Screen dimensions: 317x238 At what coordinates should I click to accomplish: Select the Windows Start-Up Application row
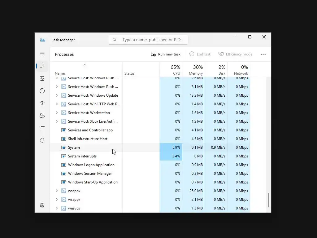pos(150,182)
